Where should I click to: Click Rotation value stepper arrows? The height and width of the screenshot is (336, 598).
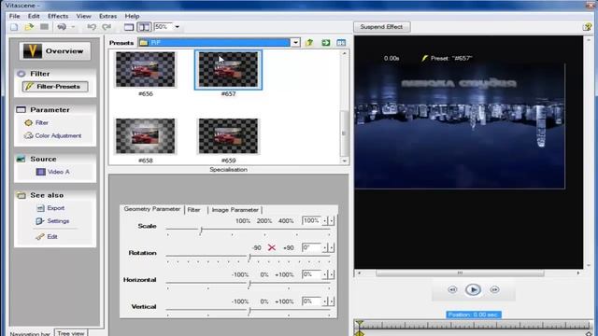pos(328,247)
